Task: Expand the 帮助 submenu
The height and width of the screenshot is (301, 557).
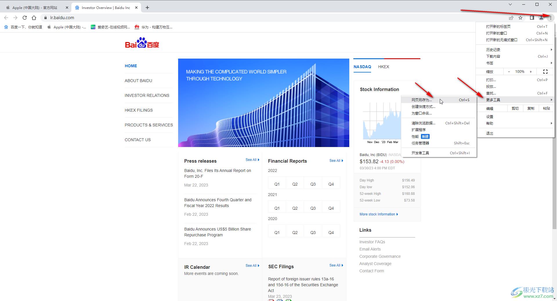Action: coord(516,123)
